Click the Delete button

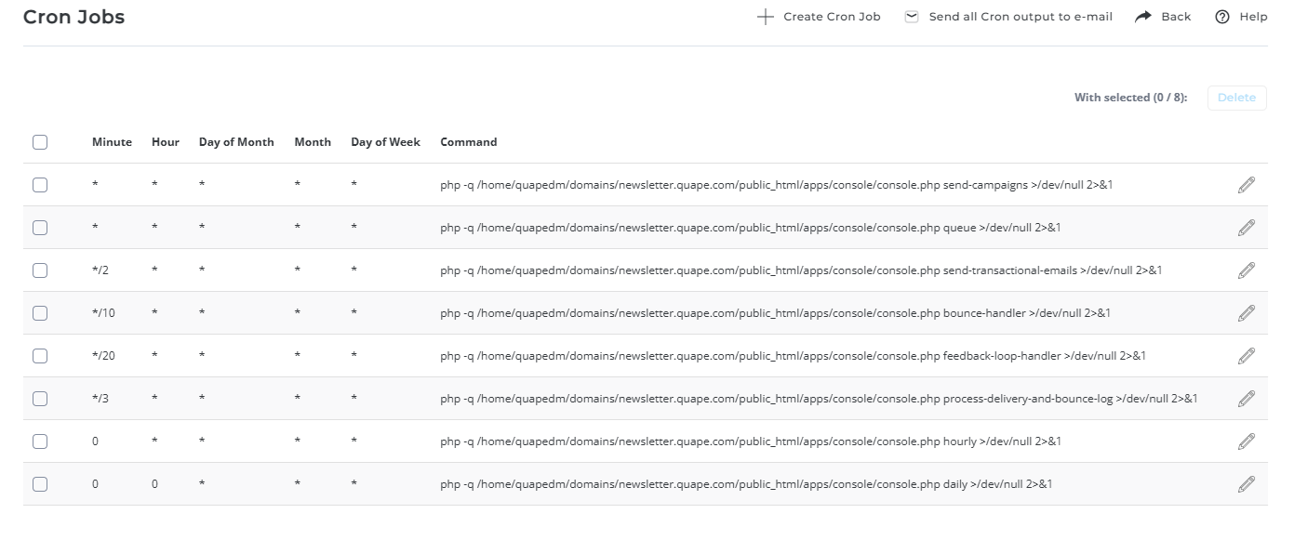pyautogui.click(x=1236, y=98)
